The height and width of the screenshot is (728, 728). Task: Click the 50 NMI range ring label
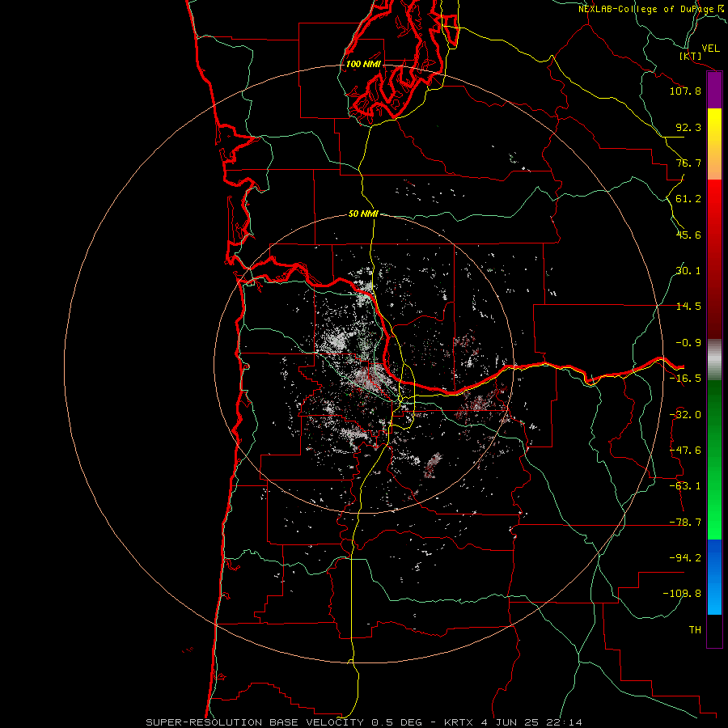(x=363, y=214)
